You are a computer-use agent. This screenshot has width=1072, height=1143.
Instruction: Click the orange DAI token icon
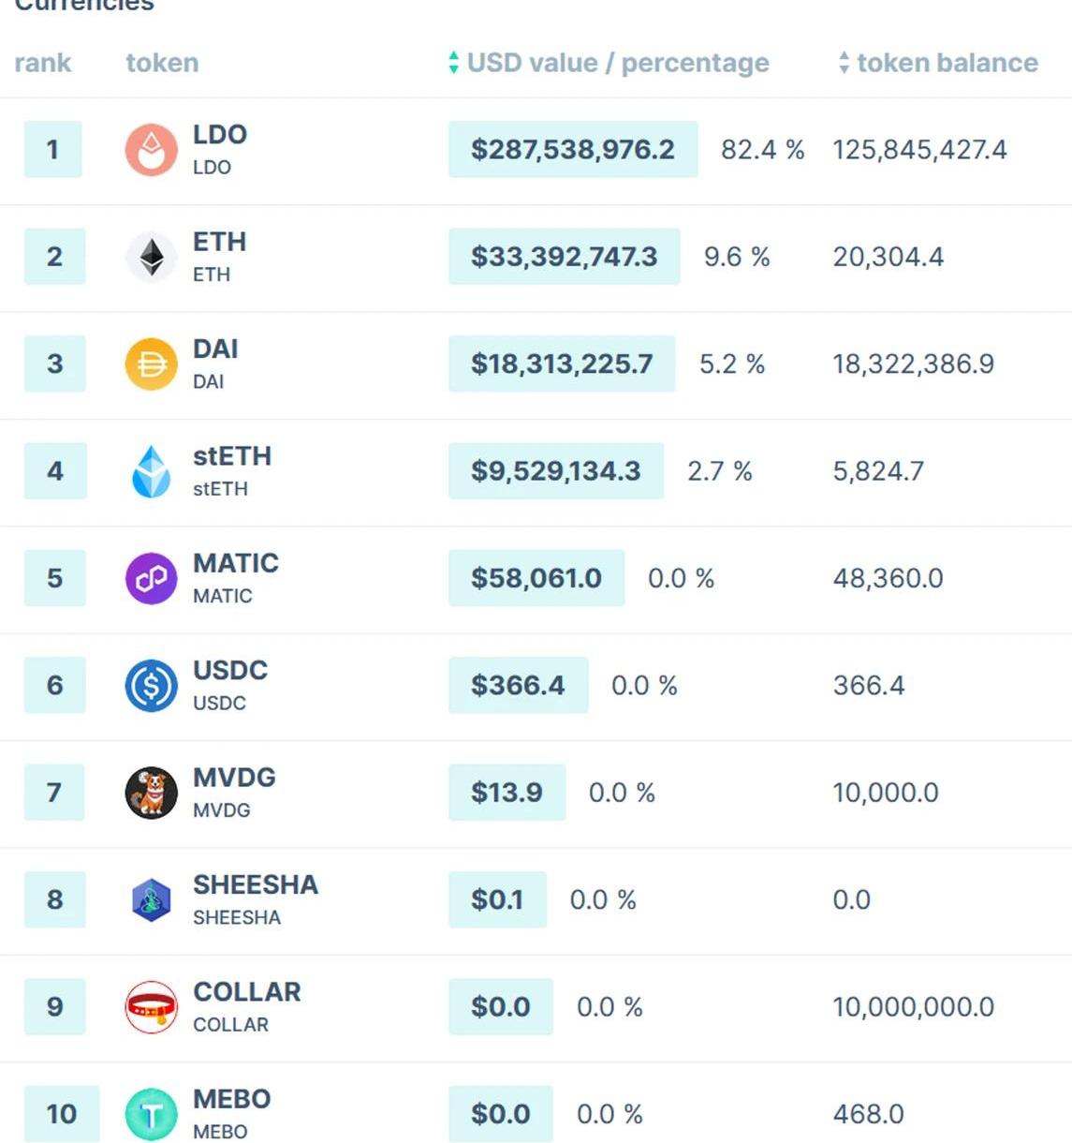coord(151,364)
